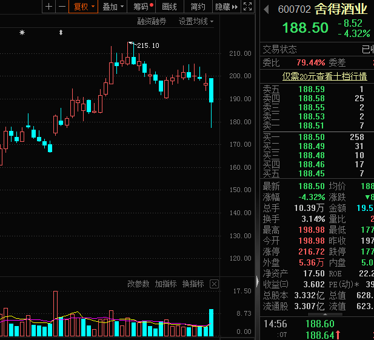Click the 换指标 switch indicator button

[x=193, y=284]
